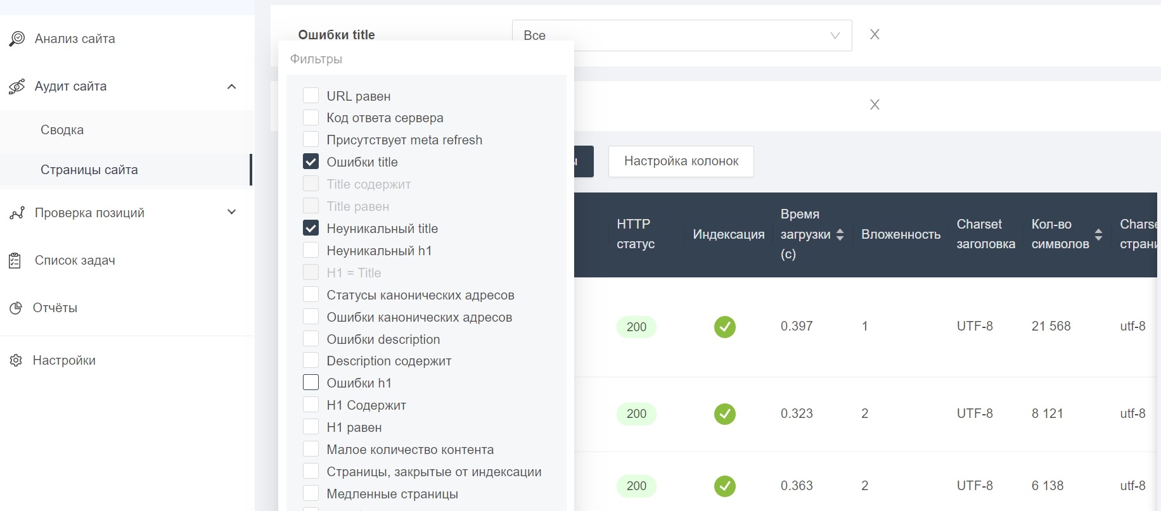Click the Индексация column header
The height and width of the screenshot is (511, 1161).
click(729, 234)
